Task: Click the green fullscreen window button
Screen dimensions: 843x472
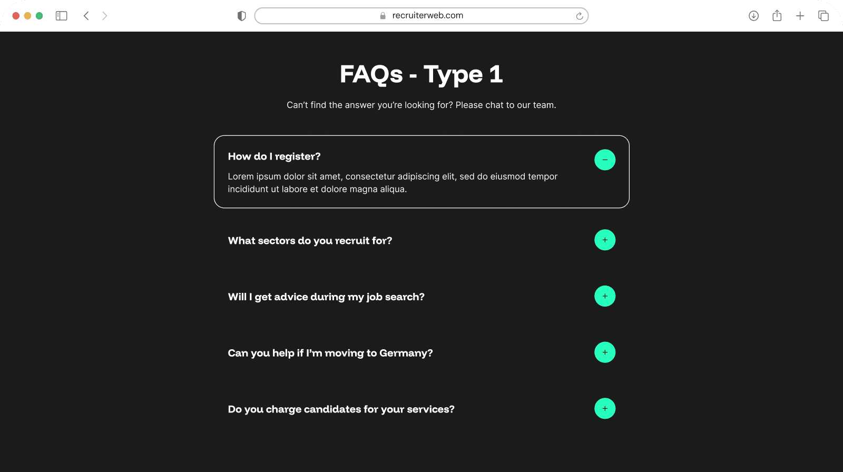Action: click(39, 16)
